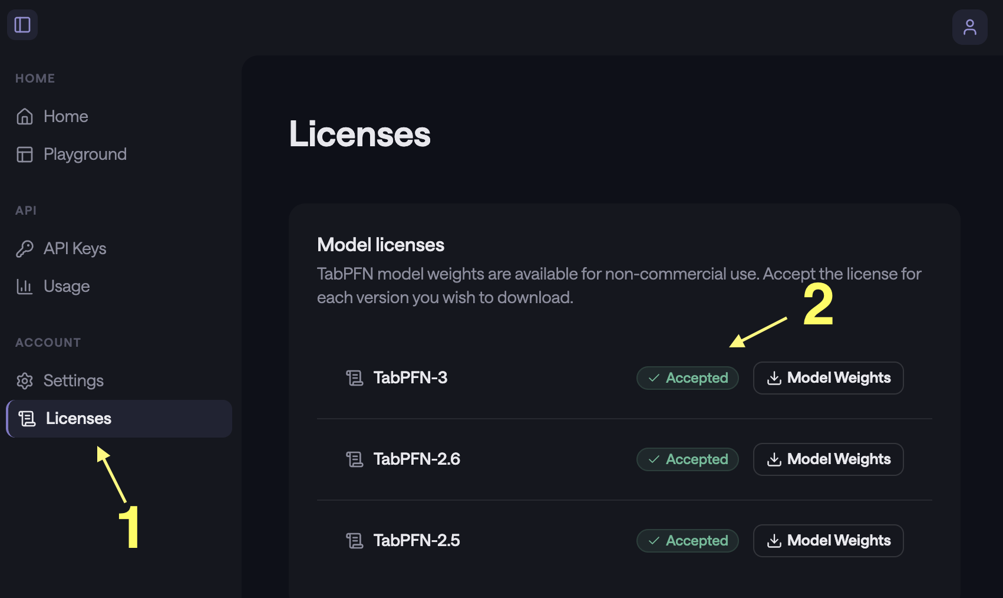Click download icon in TabPFN-2.6 Model Weights
Viewport: 1003px width, 598px height.
(774, 459)
